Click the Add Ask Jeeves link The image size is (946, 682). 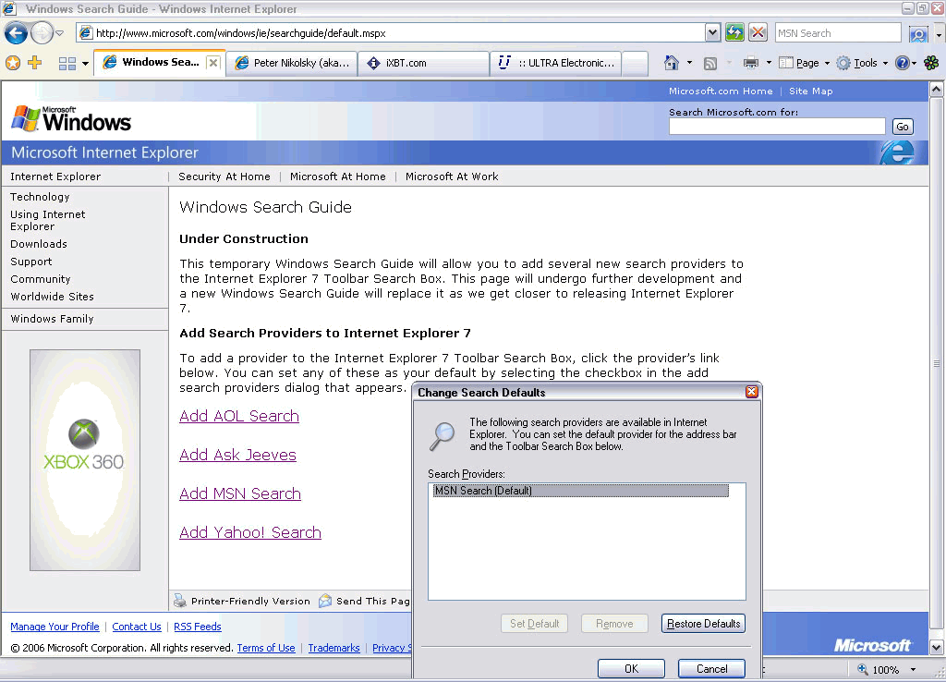(x=237, y=455)
